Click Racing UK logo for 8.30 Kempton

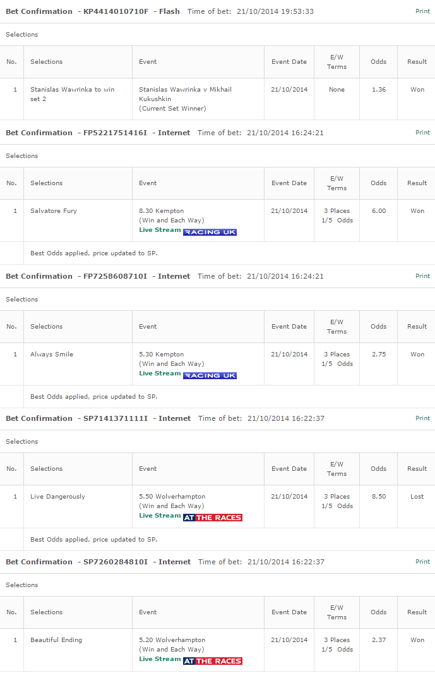pyautogui.click(x=210, y=232)
